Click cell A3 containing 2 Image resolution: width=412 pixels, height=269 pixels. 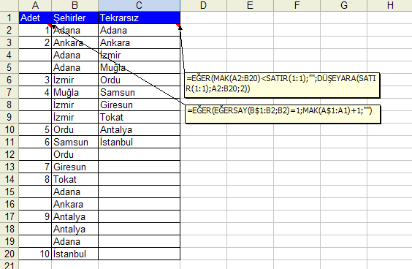pyautogui.click(x=35, y=42)
